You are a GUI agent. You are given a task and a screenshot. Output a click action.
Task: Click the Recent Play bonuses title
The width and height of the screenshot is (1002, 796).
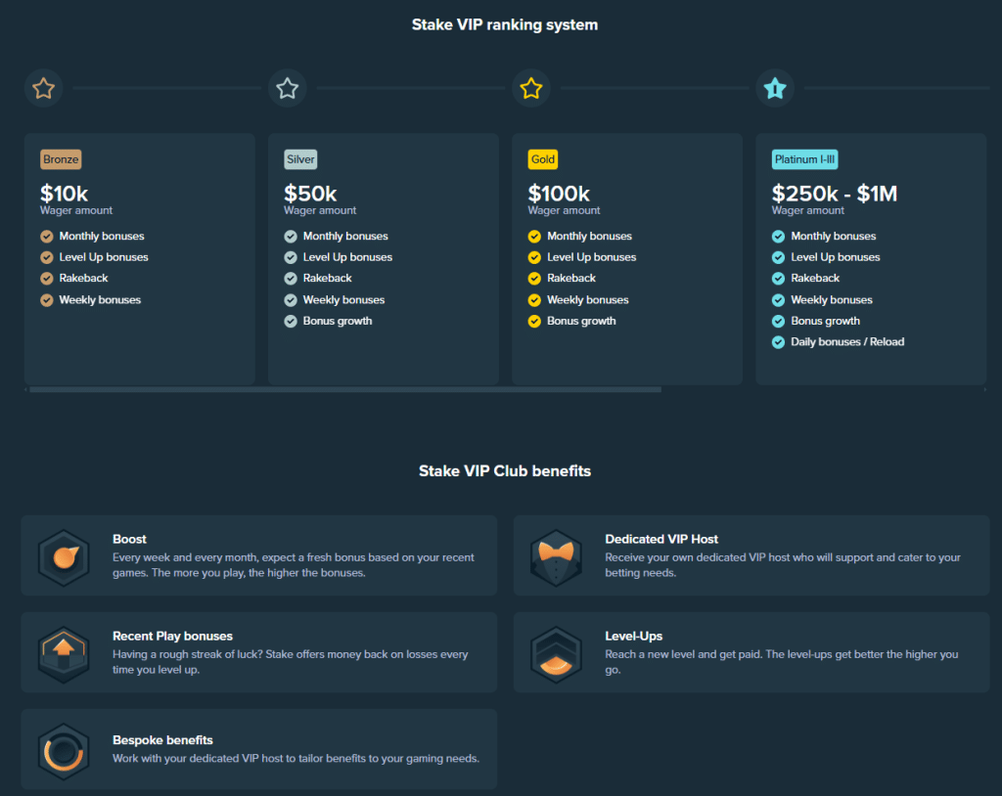click(172, 637)
